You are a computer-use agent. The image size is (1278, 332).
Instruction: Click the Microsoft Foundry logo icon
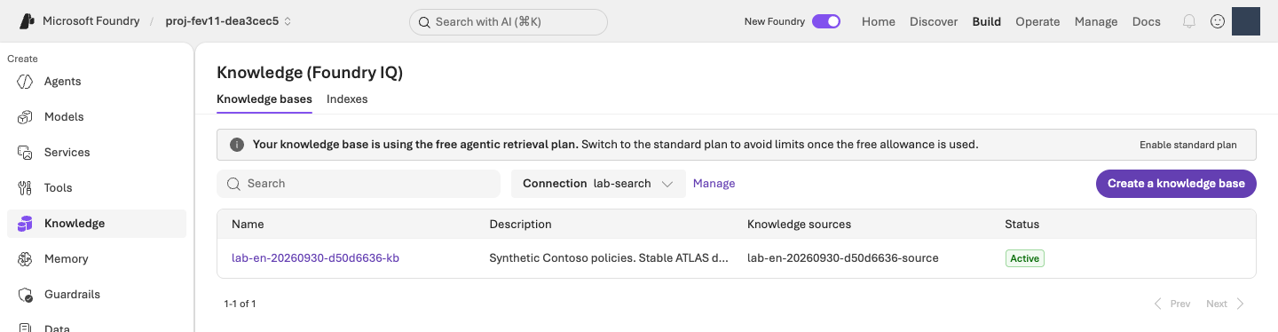(28, 21)
